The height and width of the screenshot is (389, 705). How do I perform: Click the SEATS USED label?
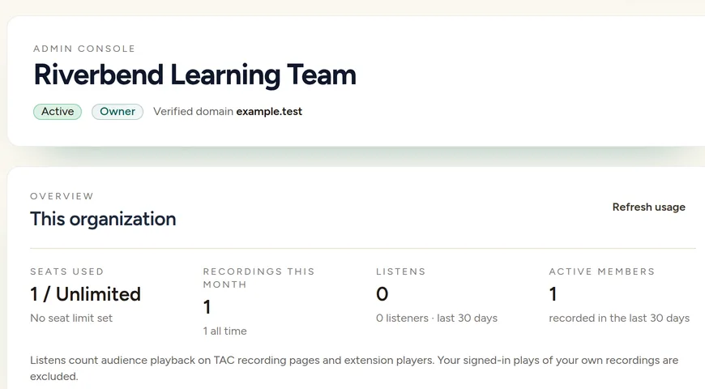tap(67, 271)
